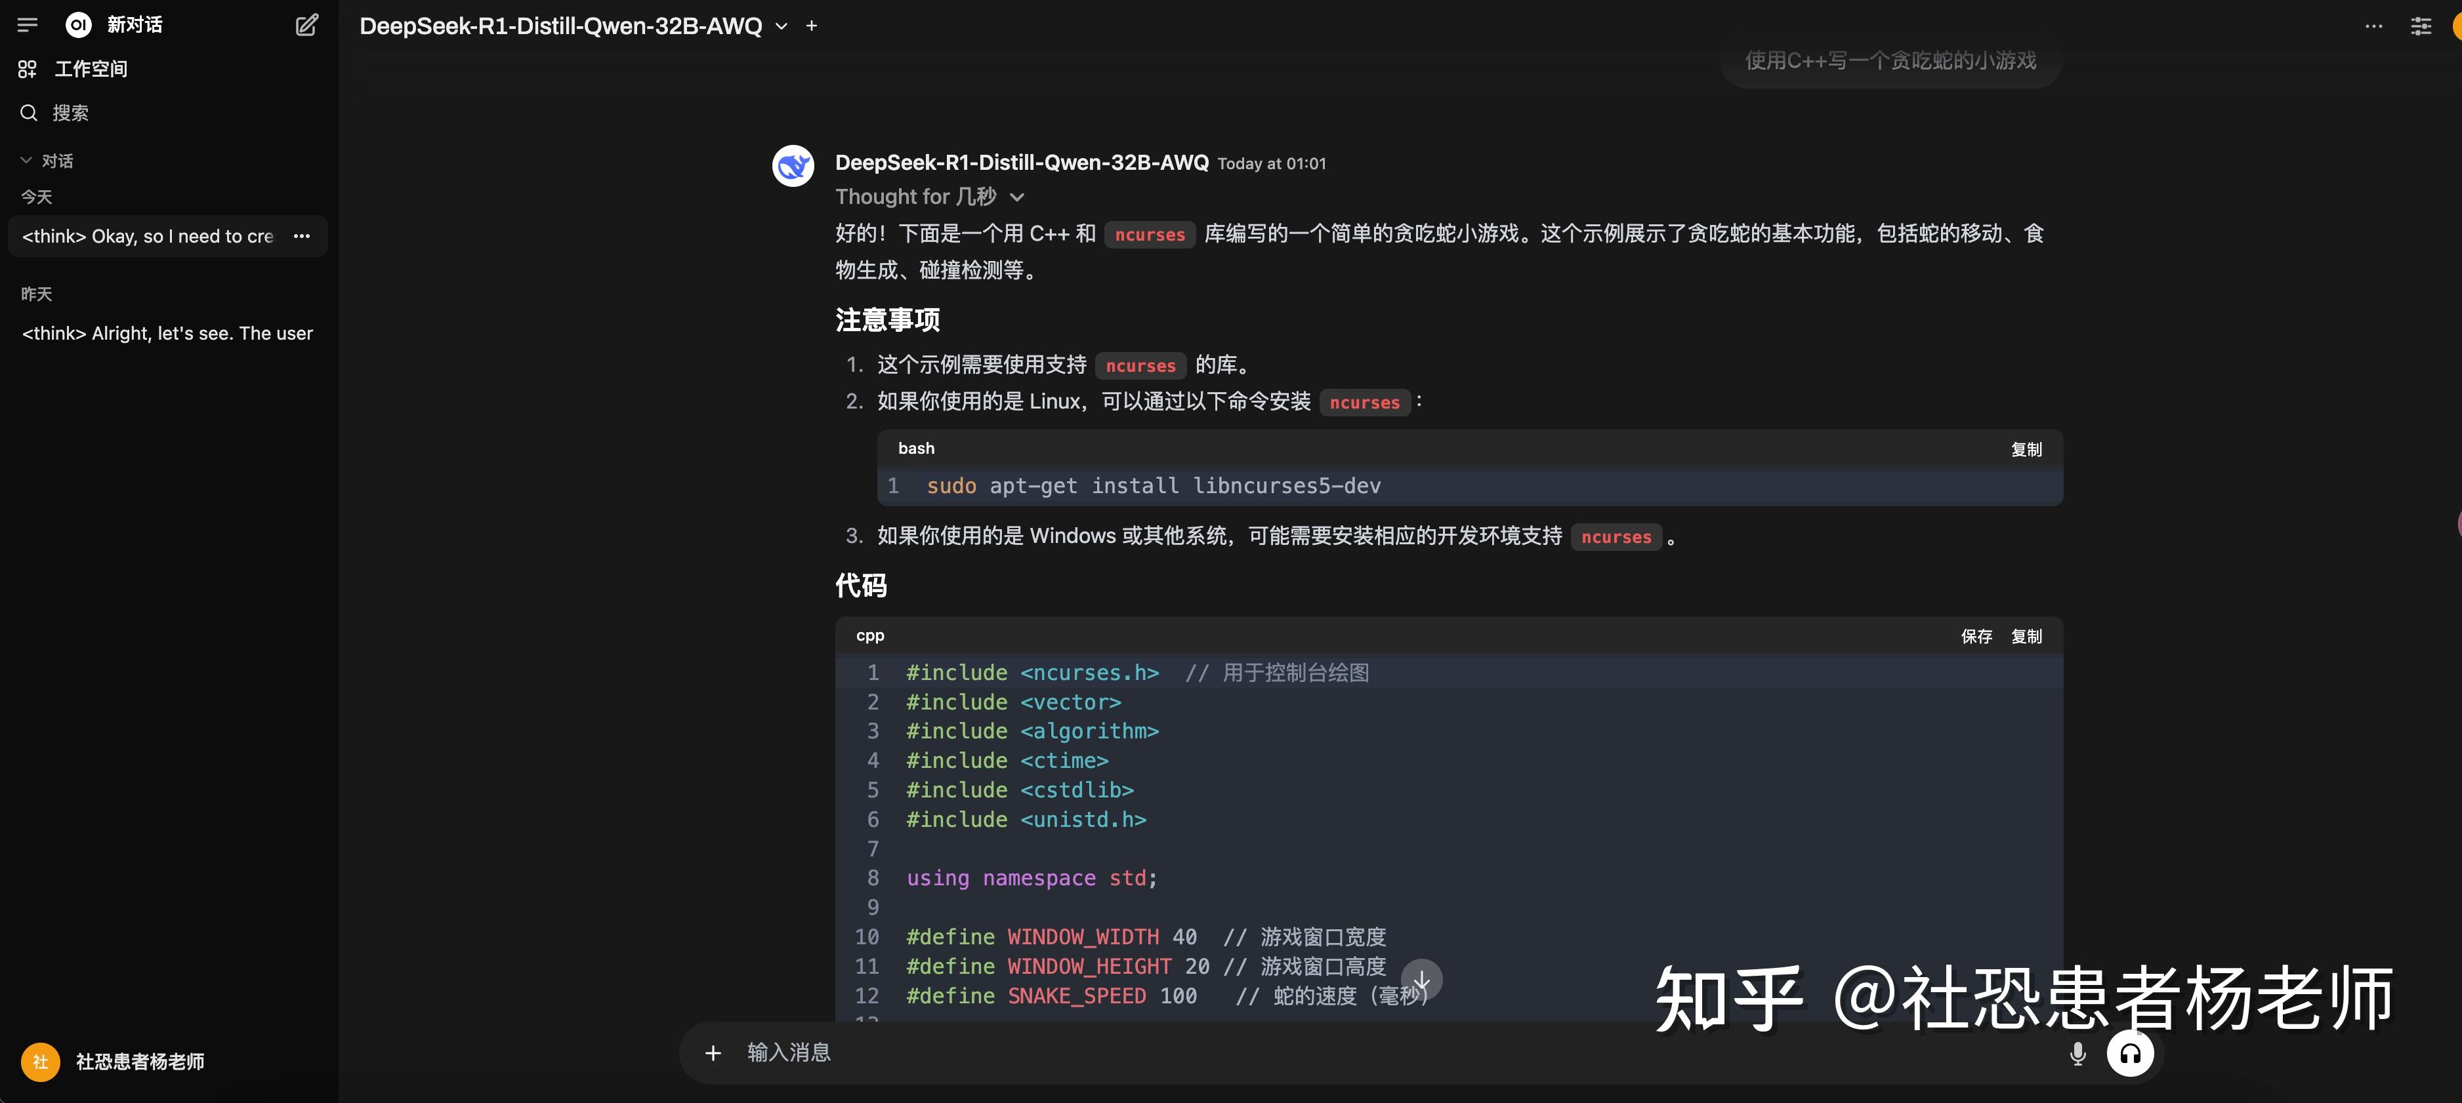Click the 搜索 search icon
The image size is (2462, 1103).
pos(29,113)
